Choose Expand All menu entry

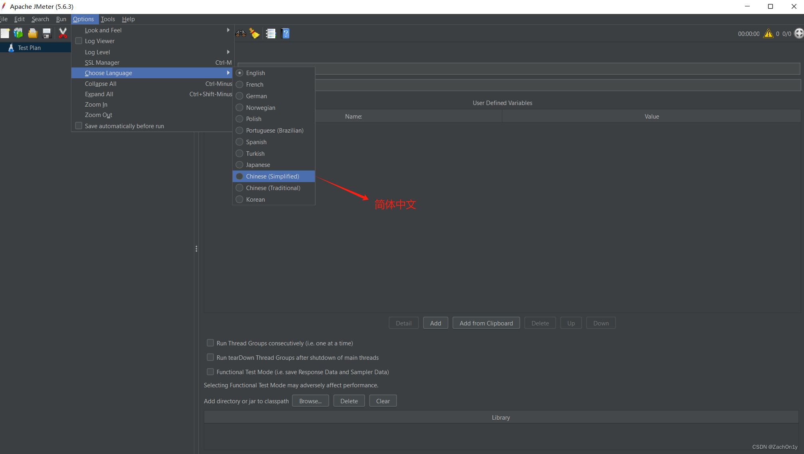pos(152,94)
